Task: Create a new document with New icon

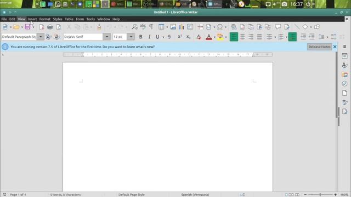Action: click(x=5, y=27)
